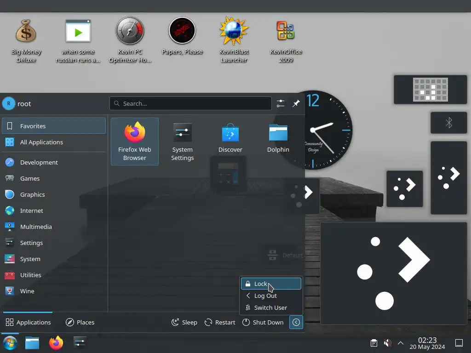The width and height of the screenshot is (471, 353).
Task: Open file manager from taskbar
Action: tap(32, 343)
